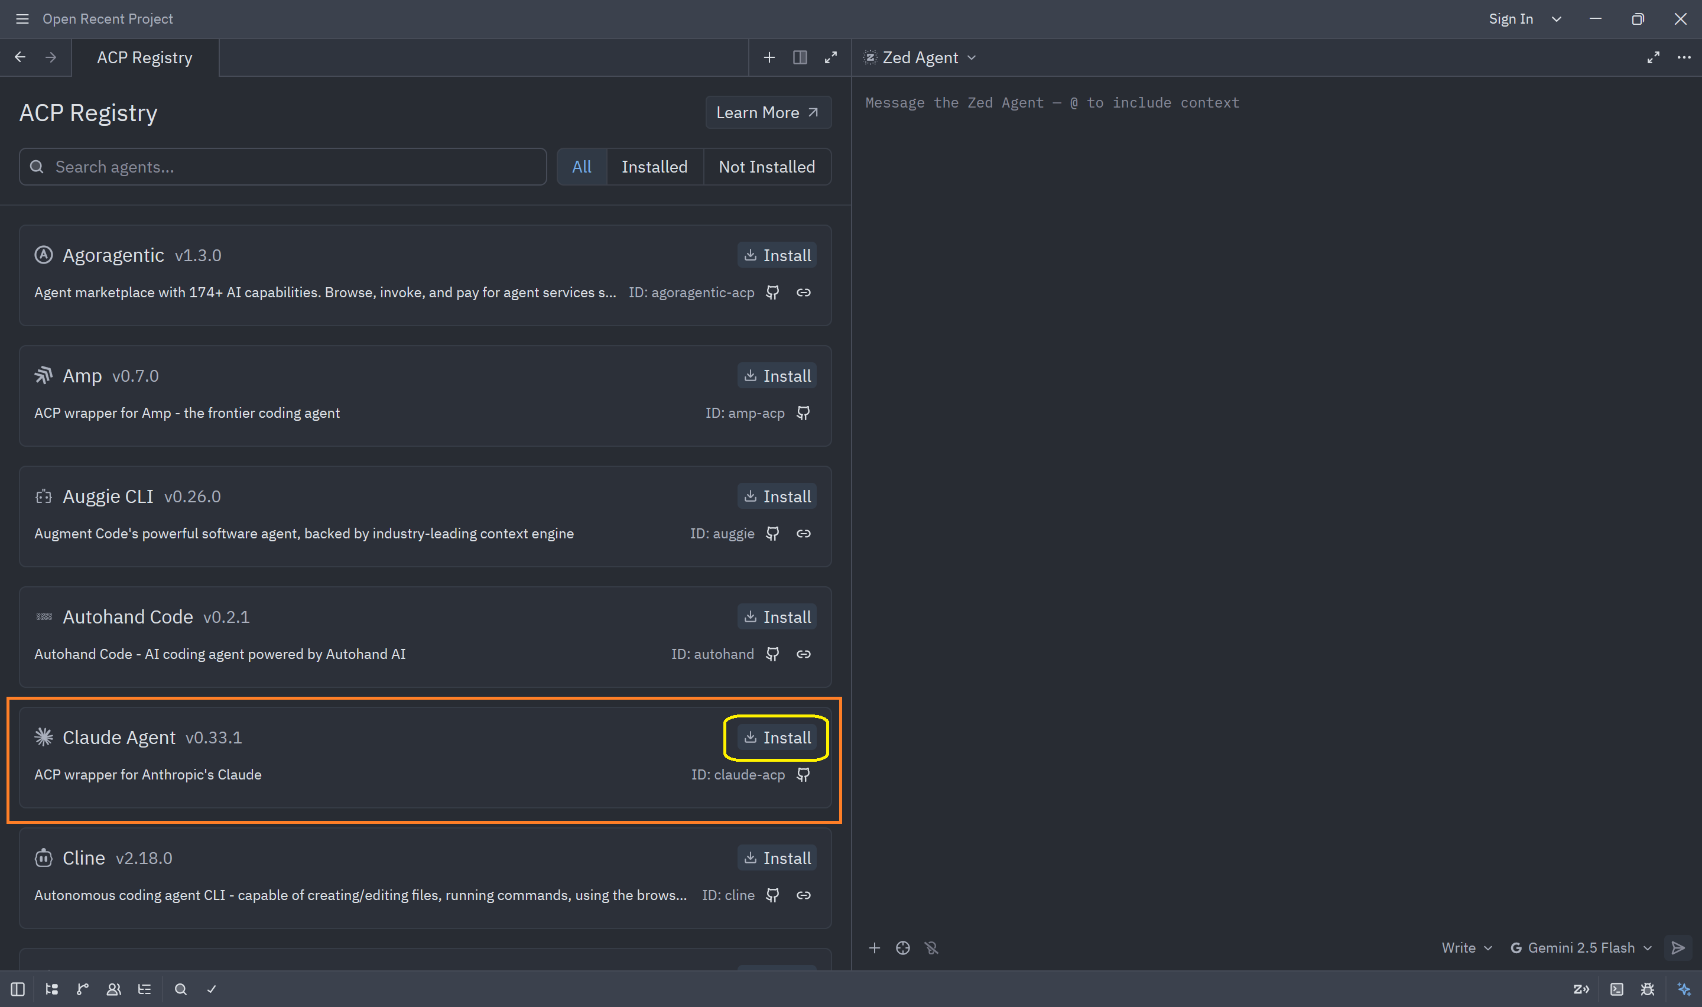Open edit predictions icon in status bar

click(x=1581, y=989)
